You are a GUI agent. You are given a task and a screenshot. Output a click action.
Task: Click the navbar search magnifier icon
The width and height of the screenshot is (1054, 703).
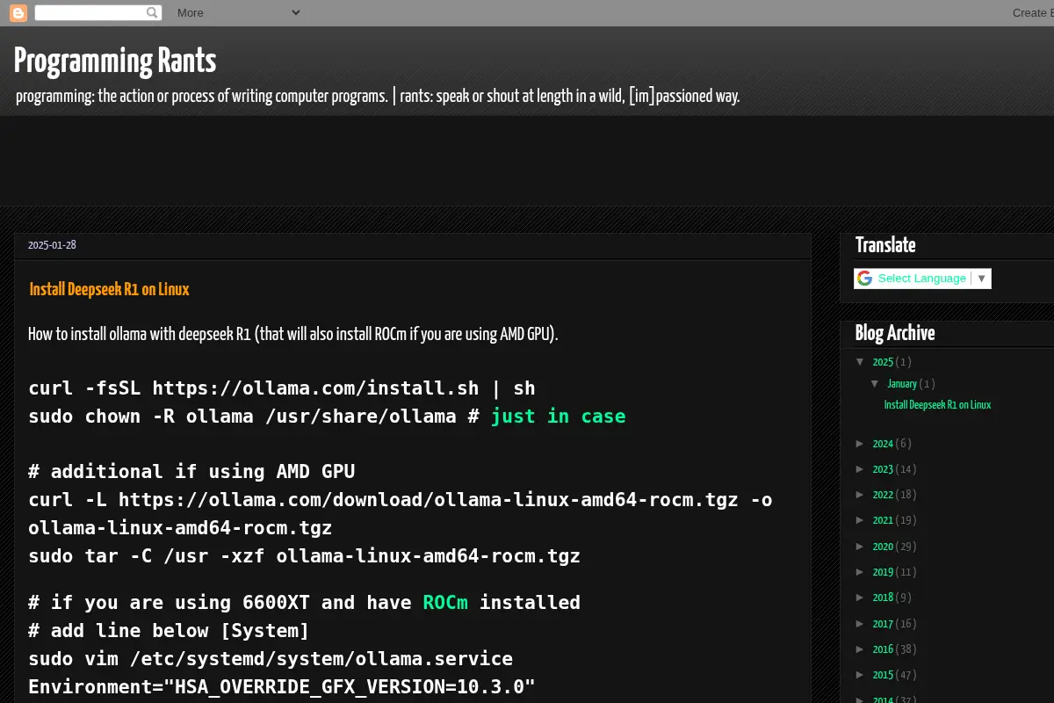[x=153, y=12]
